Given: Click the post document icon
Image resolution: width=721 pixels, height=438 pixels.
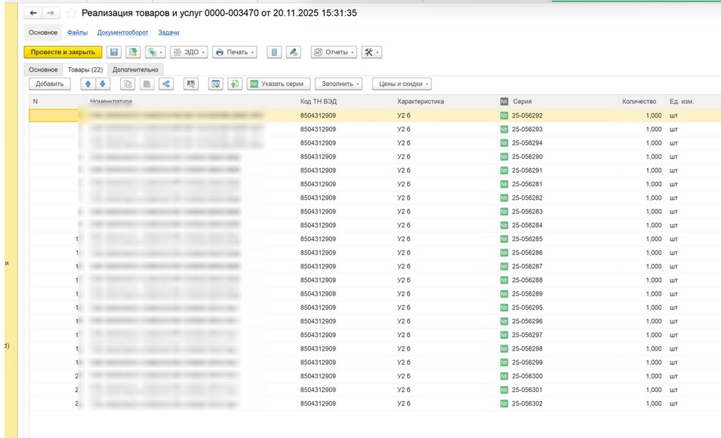Looking at the screenshot, I should click(x=134, y=52).
